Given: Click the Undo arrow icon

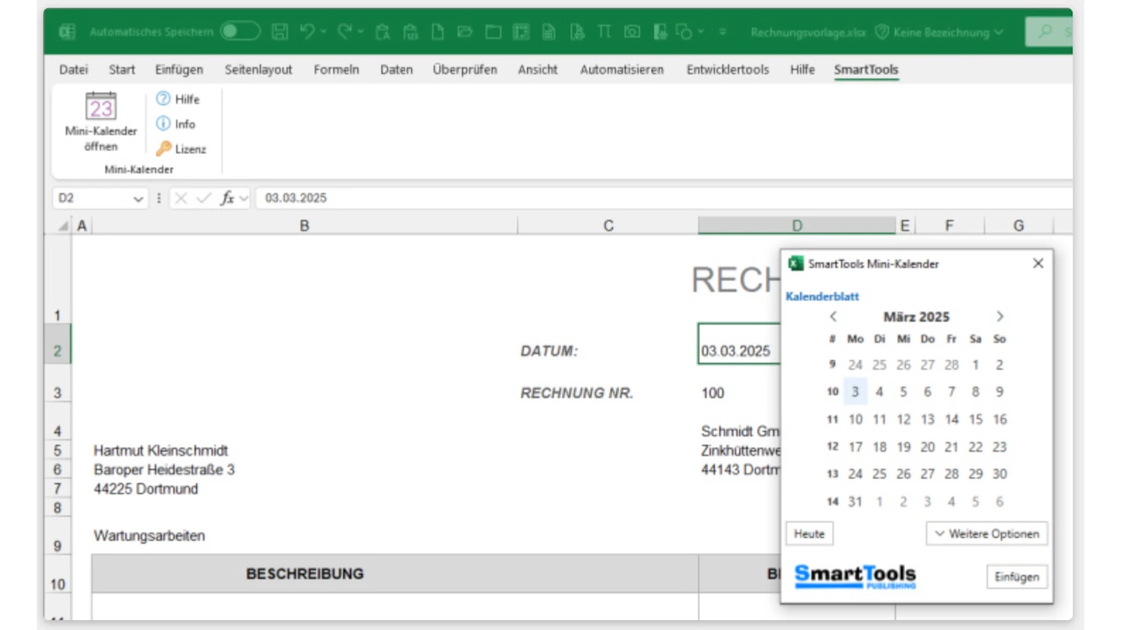Looking at the screenshot, I should 307,31.
